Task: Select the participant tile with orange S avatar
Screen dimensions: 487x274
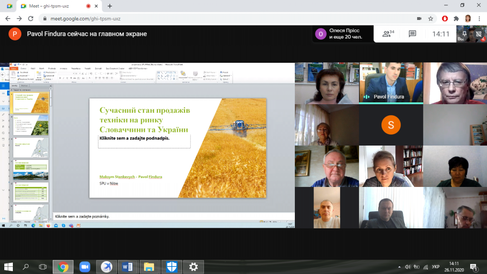Action: [x=391, y=125]
